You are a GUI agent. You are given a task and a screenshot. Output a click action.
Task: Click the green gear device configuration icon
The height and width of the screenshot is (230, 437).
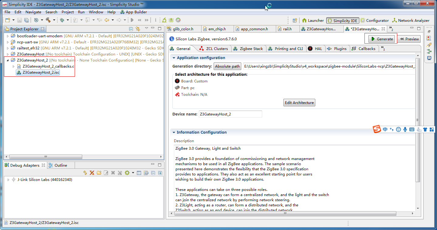127,173
